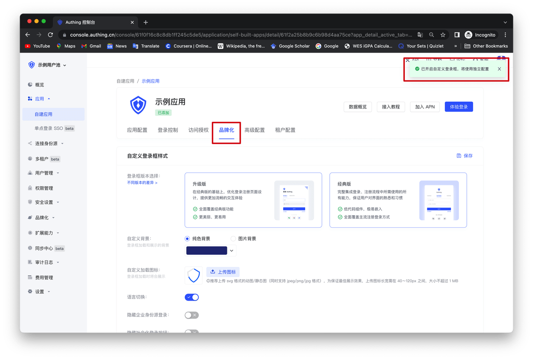Bookmark this page with the star icon
This screenshot has width=533, height=359.
(443, 35)
